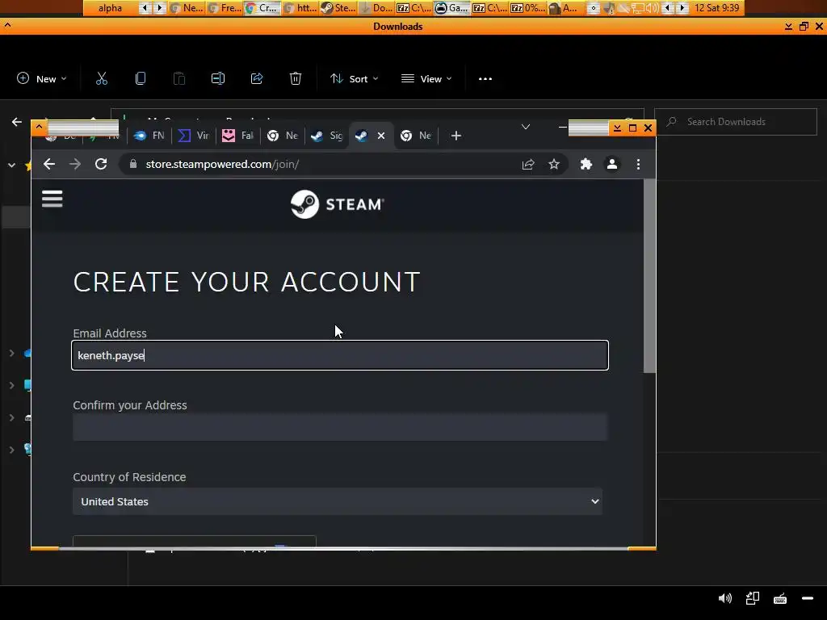Switch to the Vir browser tab
Viewport: 827px width, 620px height.
click(x=194, y=136)
